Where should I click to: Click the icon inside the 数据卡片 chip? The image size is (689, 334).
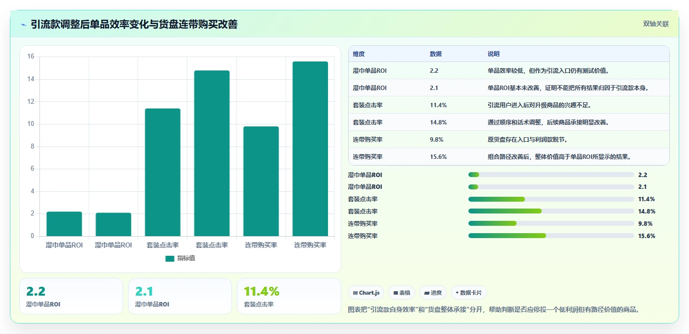coord(457,293)
